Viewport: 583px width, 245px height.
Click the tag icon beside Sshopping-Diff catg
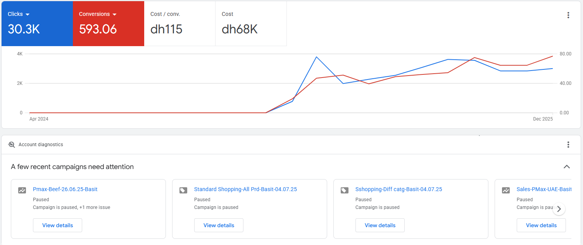coord(345,190)
